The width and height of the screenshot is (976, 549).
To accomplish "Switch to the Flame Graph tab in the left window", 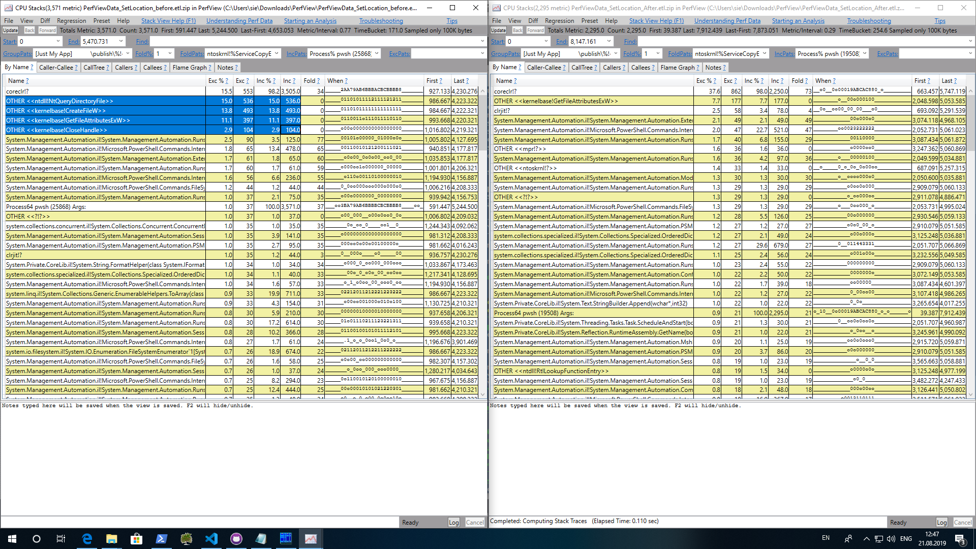I will [190, 67].
